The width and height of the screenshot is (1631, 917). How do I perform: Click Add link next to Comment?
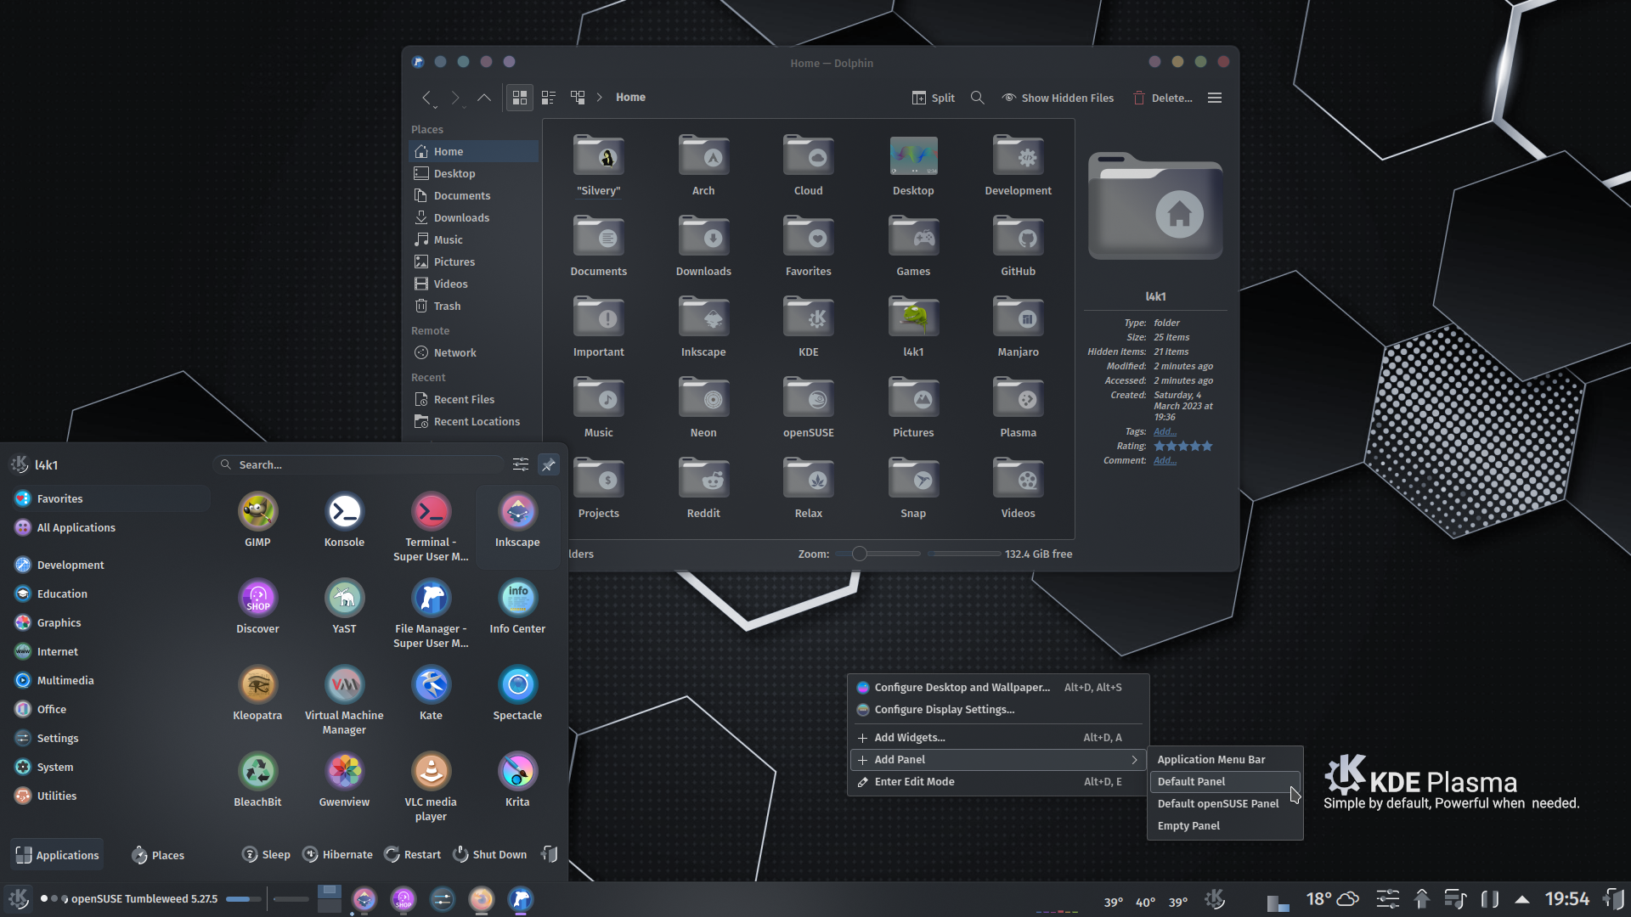(x=1165, y=461)
